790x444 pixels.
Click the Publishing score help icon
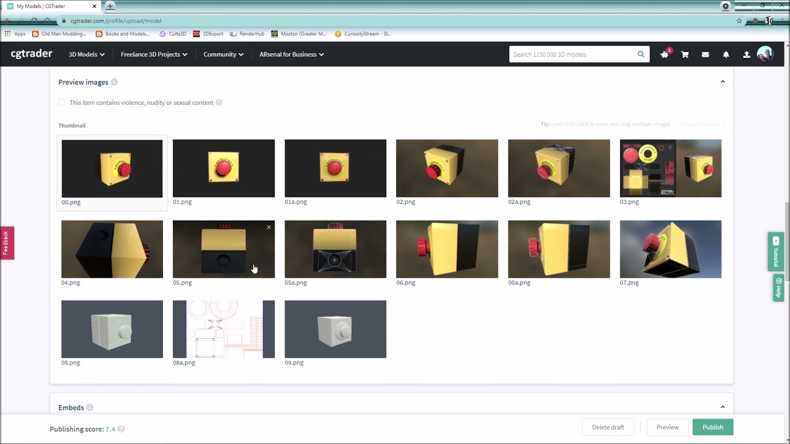(121, 429)
